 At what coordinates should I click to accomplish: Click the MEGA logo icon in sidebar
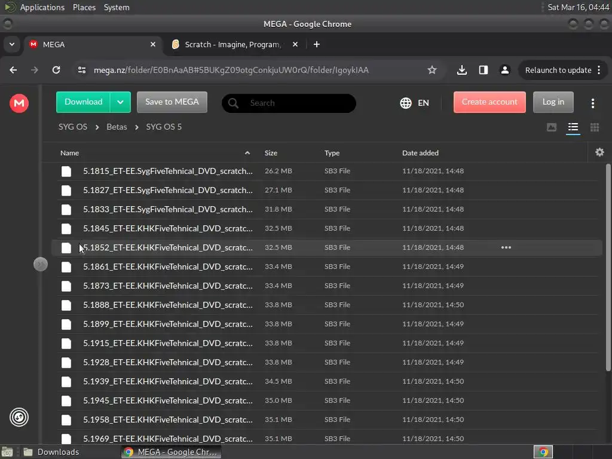(19, 103)
